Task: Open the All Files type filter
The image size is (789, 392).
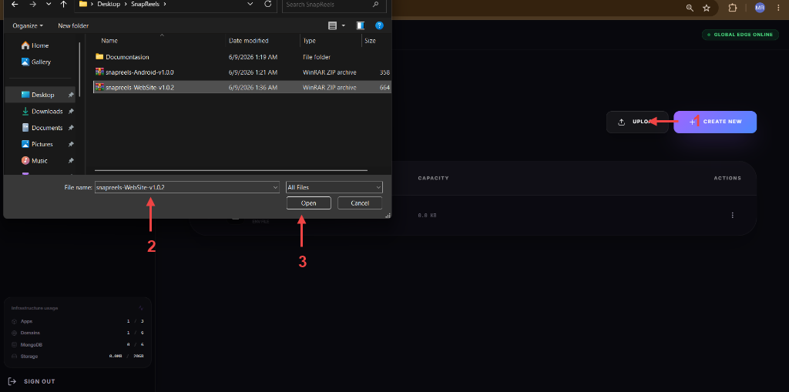Action: (x=334, y=187)
